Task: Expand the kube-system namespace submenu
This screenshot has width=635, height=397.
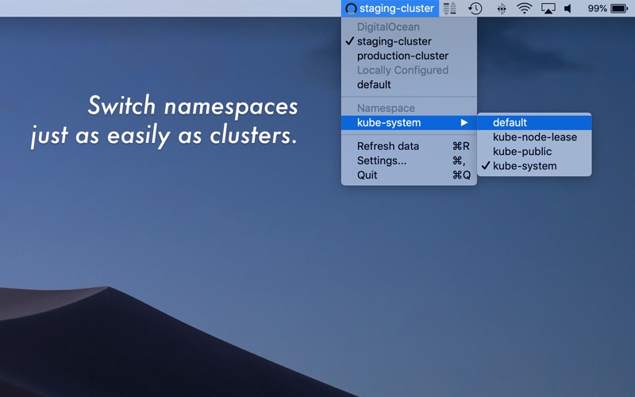Action: pyautogui.click(x=409, y=123)
